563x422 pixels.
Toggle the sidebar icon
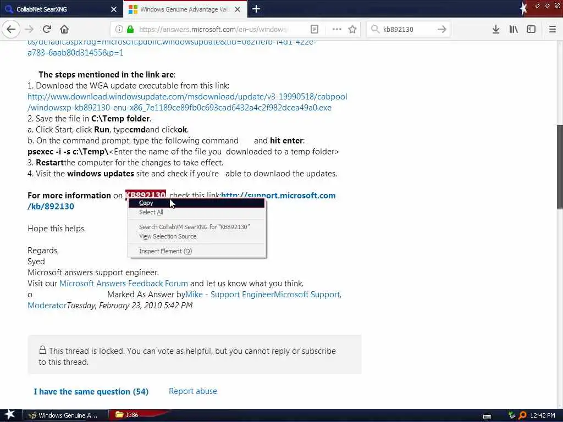pyautogui.click(x=531, y=29)
